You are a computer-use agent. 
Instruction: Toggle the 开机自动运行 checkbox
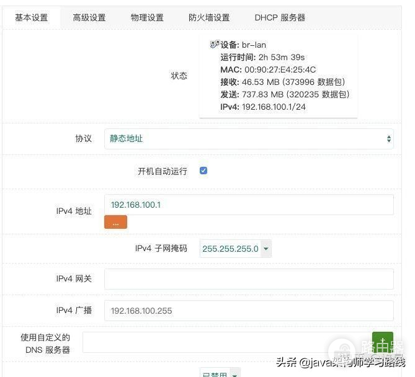(203, 171)
